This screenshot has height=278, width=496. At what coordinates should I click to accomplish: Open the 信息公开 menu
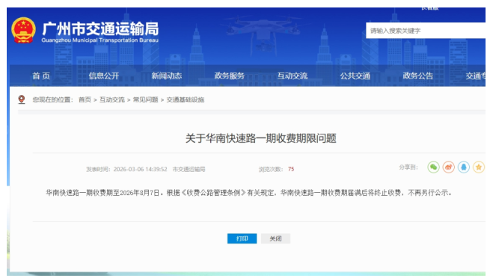point(104,75)
